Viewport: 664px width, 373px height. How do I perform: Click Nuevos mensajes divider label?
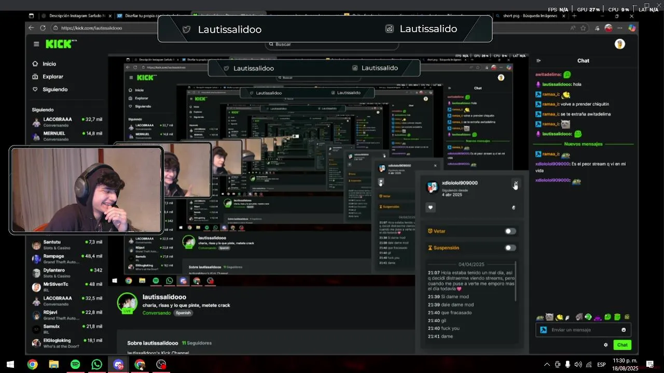[x=584, y=144]
